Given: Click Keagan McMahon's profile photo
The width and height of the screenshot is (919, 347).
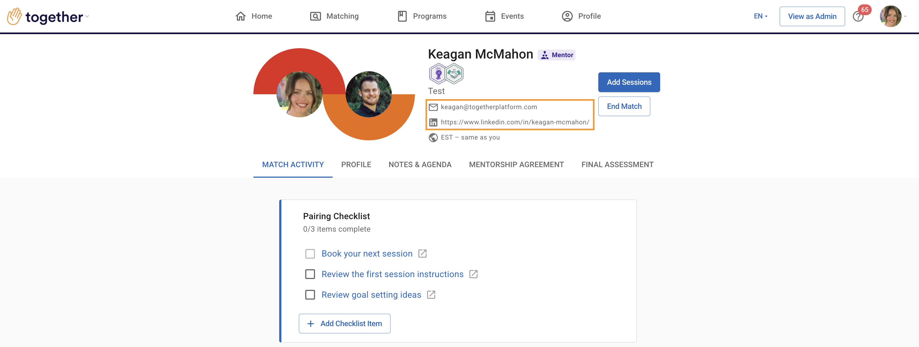Looking at the screenshot, I should 368,94.
